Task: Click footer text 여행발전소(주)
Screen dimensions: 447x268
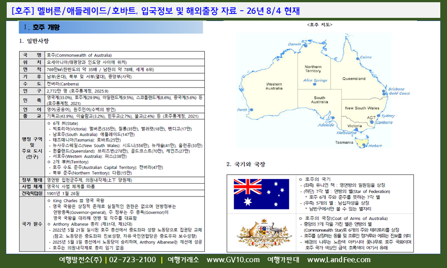Action: [80, 260]
